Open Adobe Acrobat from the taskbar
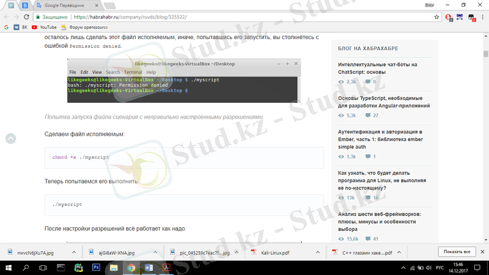The image size is (489, 275). pyautogui.click(x=166, y=268)
